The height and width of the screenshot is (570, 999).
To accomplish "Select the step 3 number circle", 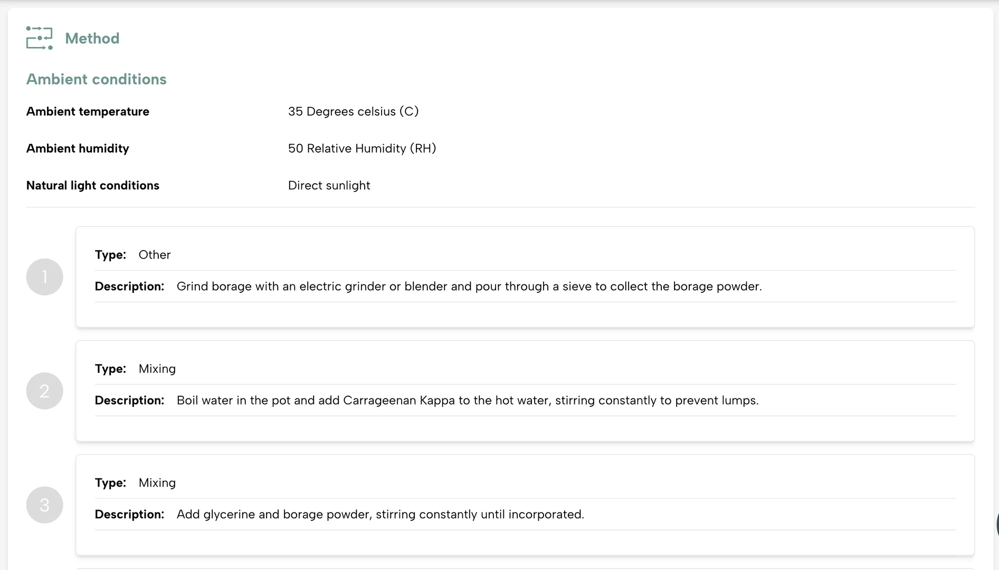I will (45, 505).
